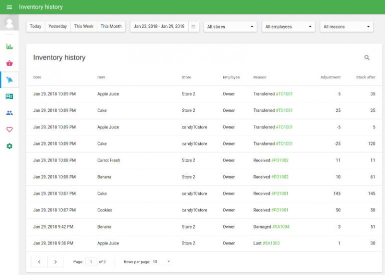Expand the All reasons dropdown
This screenshot has height=275, width=385.
[x=346, y=26]
